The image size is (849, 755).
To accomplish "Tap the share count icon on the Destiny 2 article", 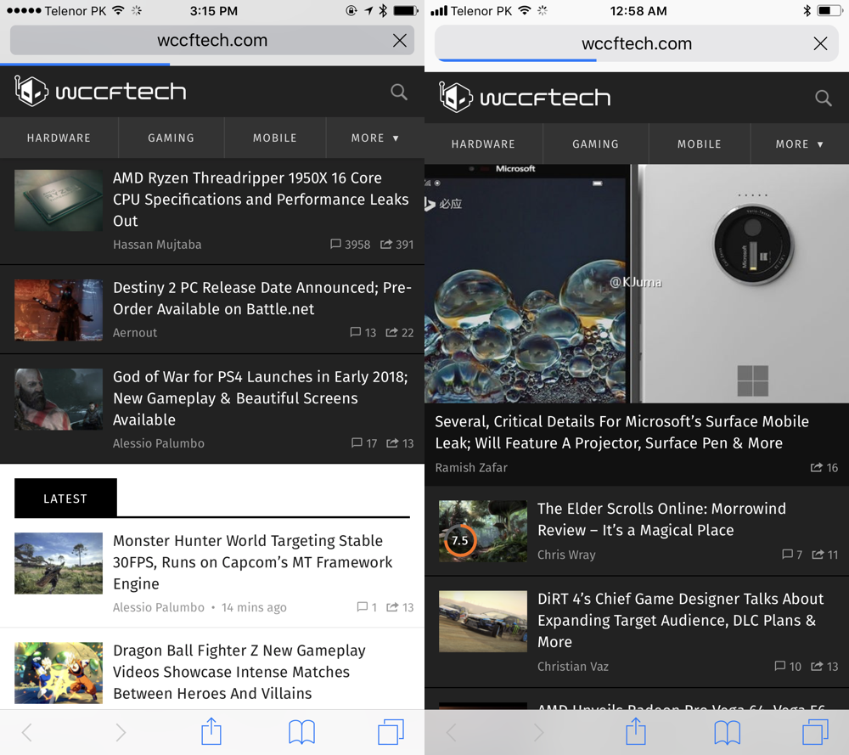I will (391, 332).
